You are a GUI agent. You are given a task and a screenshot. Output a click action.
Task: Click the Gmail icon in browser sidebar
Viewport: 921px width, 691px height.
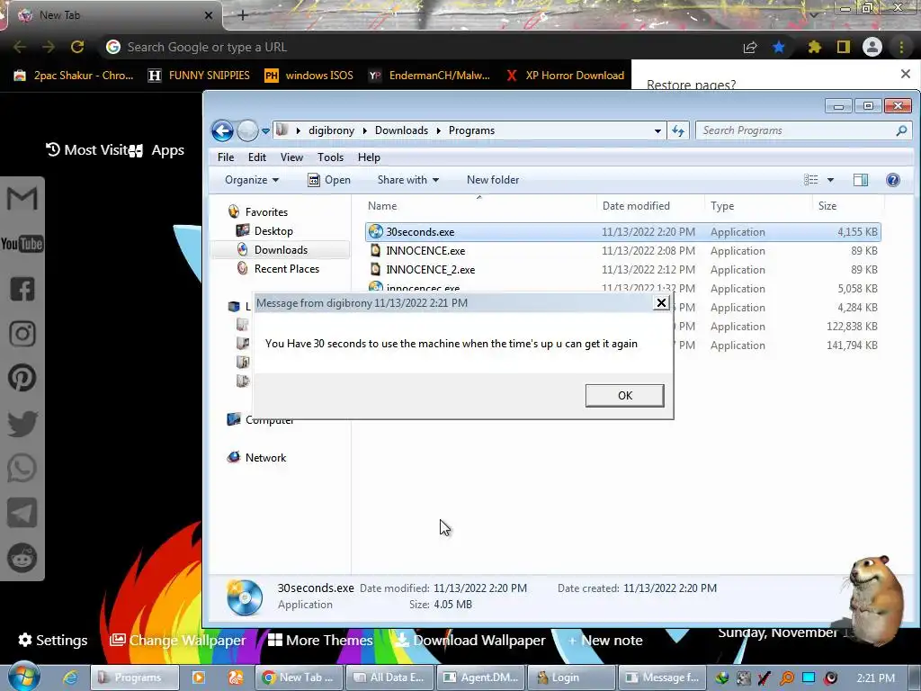pos(22,198)
